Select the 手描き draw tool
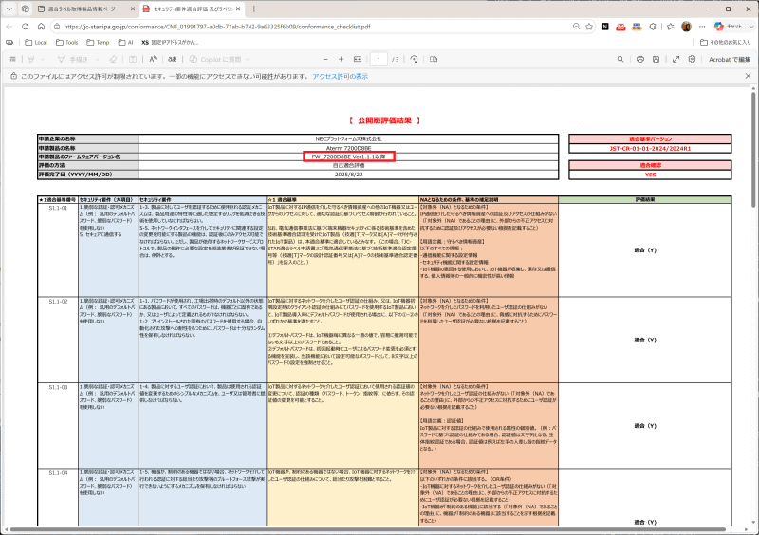This screenshot has height=535, width=759. [73, 59]
